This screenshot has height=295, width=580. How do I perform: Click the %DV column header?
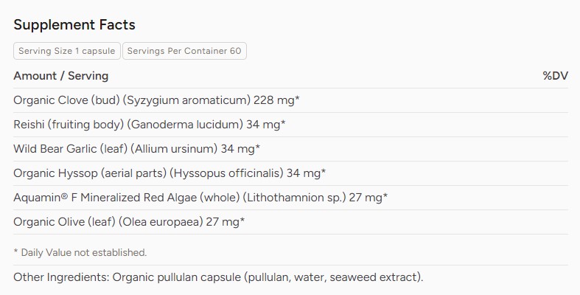[555, 76]
